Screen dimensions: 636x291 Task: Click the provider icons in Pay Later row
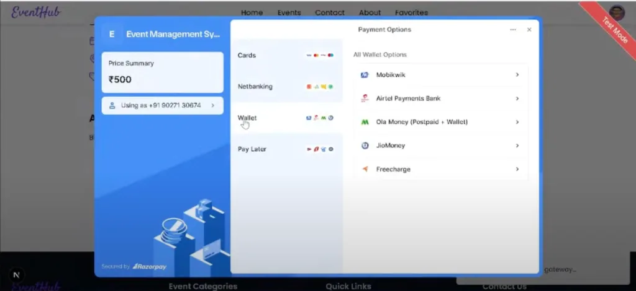click(x=320, y=149)
